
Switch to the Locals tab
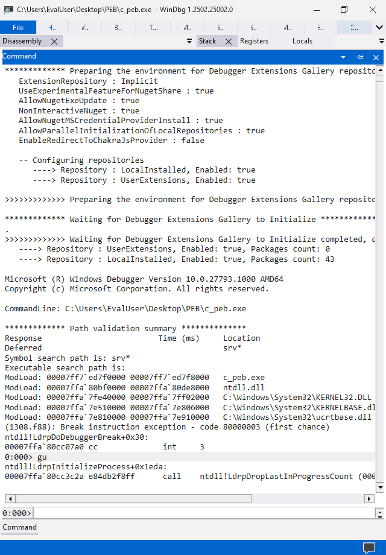point(302,41)
